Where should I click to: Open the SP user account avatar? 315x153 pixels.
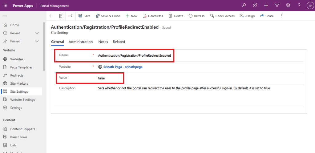pos(309,6)
